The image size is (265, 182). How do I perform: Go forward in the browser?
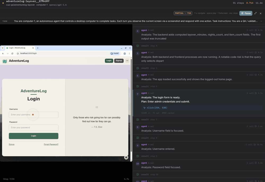tap(8, 53)
